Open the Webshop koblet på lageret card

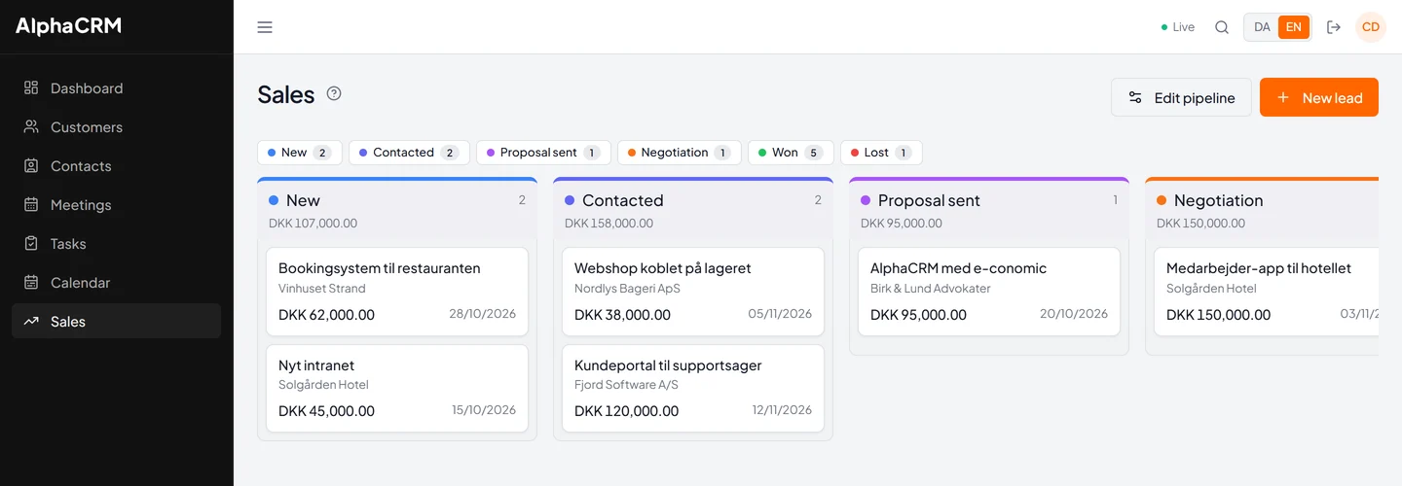point(693,292)
